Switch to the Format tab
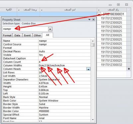 coord(7,35)
